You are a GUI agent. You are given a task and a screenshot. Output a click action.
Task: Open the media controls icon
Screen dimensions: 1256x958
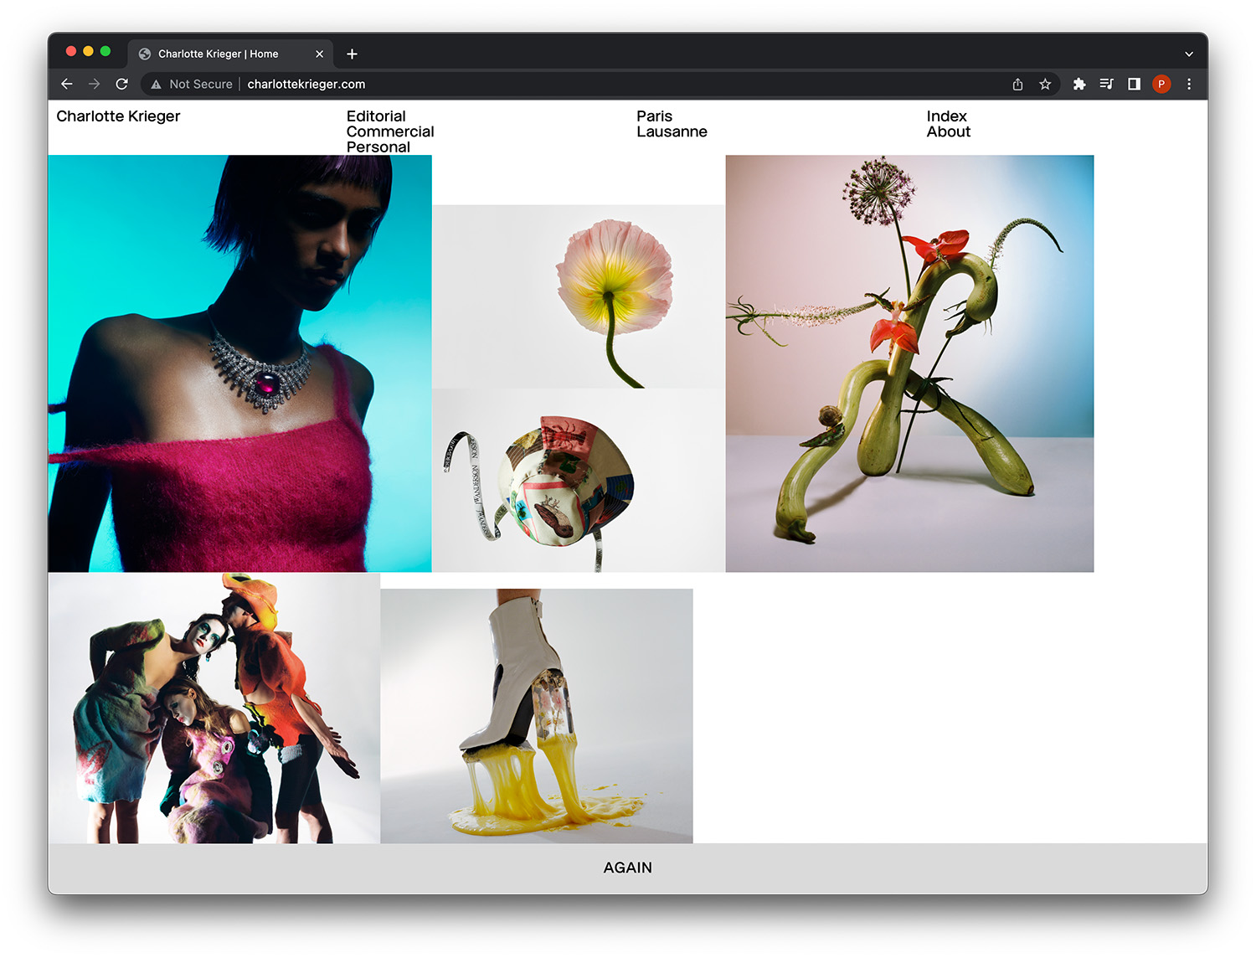pyautogui.click(x=1106, y=84)
